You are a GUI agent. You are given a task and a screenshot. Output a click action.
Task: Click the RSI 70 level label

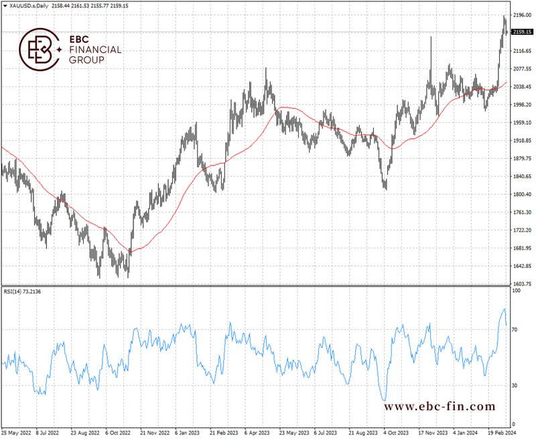tap(515, 330)
